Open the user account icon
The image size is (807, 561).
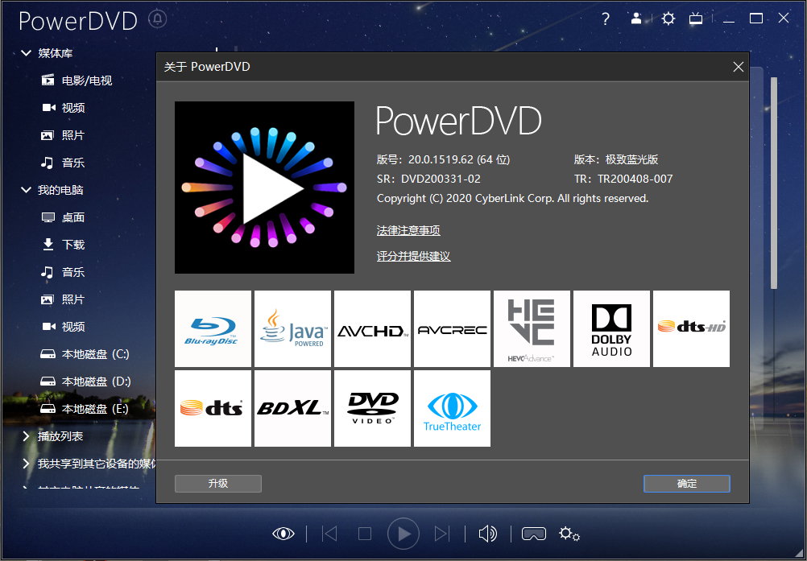pos(636,19)
